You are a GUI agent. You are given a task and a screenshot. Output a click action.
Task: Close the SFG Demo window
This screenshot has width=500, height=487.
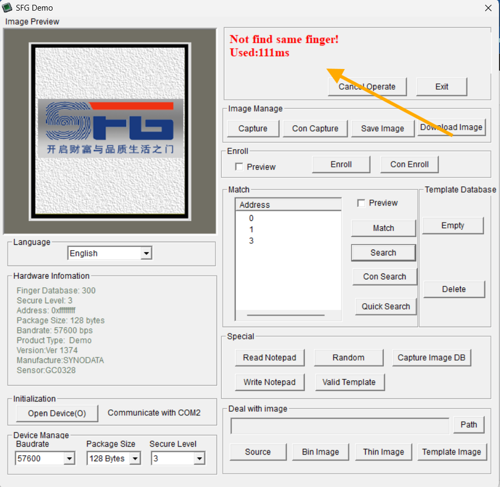pos(488,8)
